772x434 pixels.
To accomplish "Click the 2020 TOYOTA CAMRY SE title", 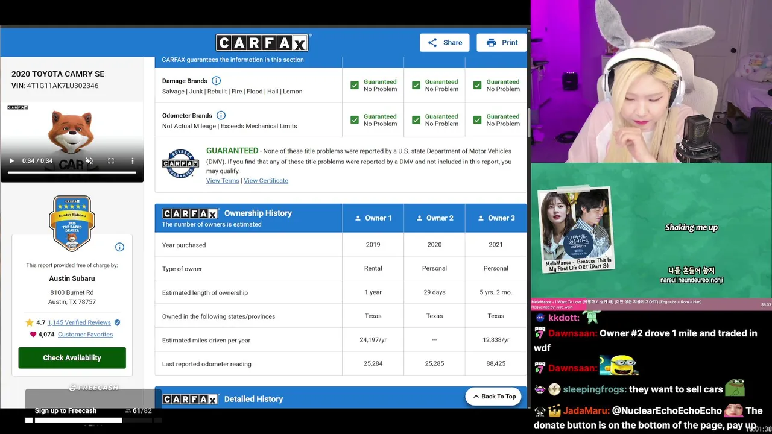I will (58, 74).
